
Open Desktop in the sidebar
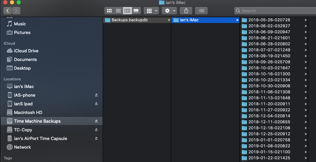click(x=52, y=68)
